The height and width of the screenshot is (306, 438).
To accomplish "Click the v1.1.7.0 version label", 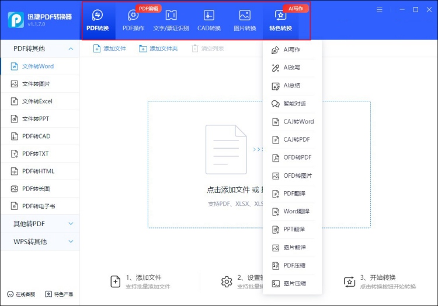I will pyautogui.click(x=36, y=24).
